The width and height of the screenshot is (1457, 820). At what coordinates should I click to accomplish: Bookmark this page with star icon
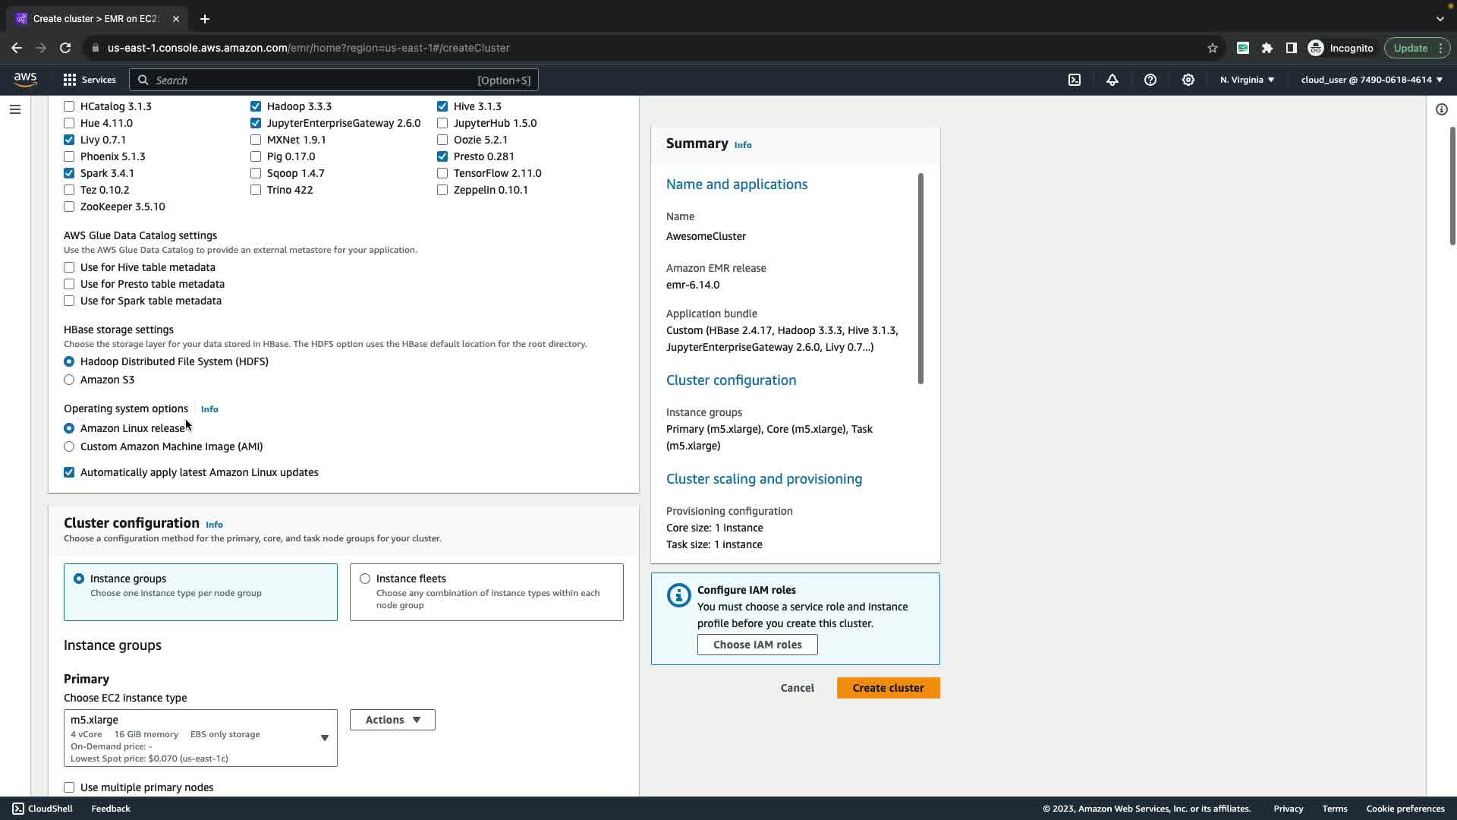pyautogui.click(x=1213, y=48)
